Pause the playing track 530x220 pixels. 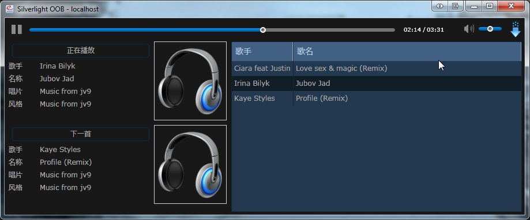[x=17, y=29]
